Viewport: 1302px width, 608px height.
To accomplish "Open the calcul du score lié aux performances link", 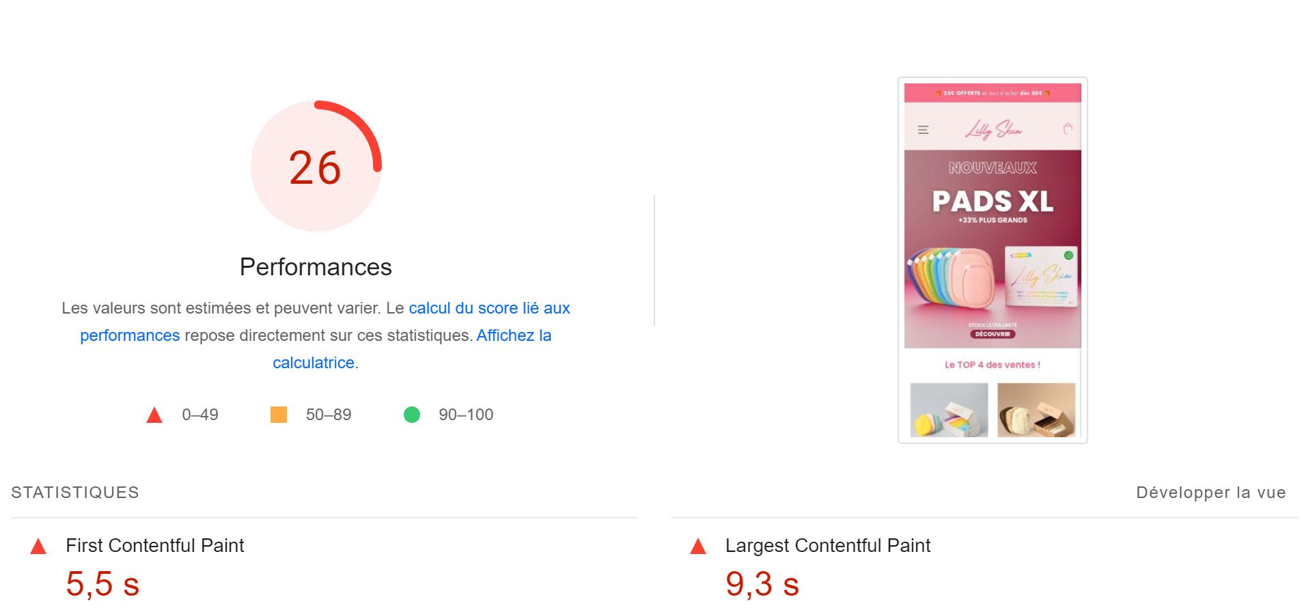I will [x=489, y=308].
